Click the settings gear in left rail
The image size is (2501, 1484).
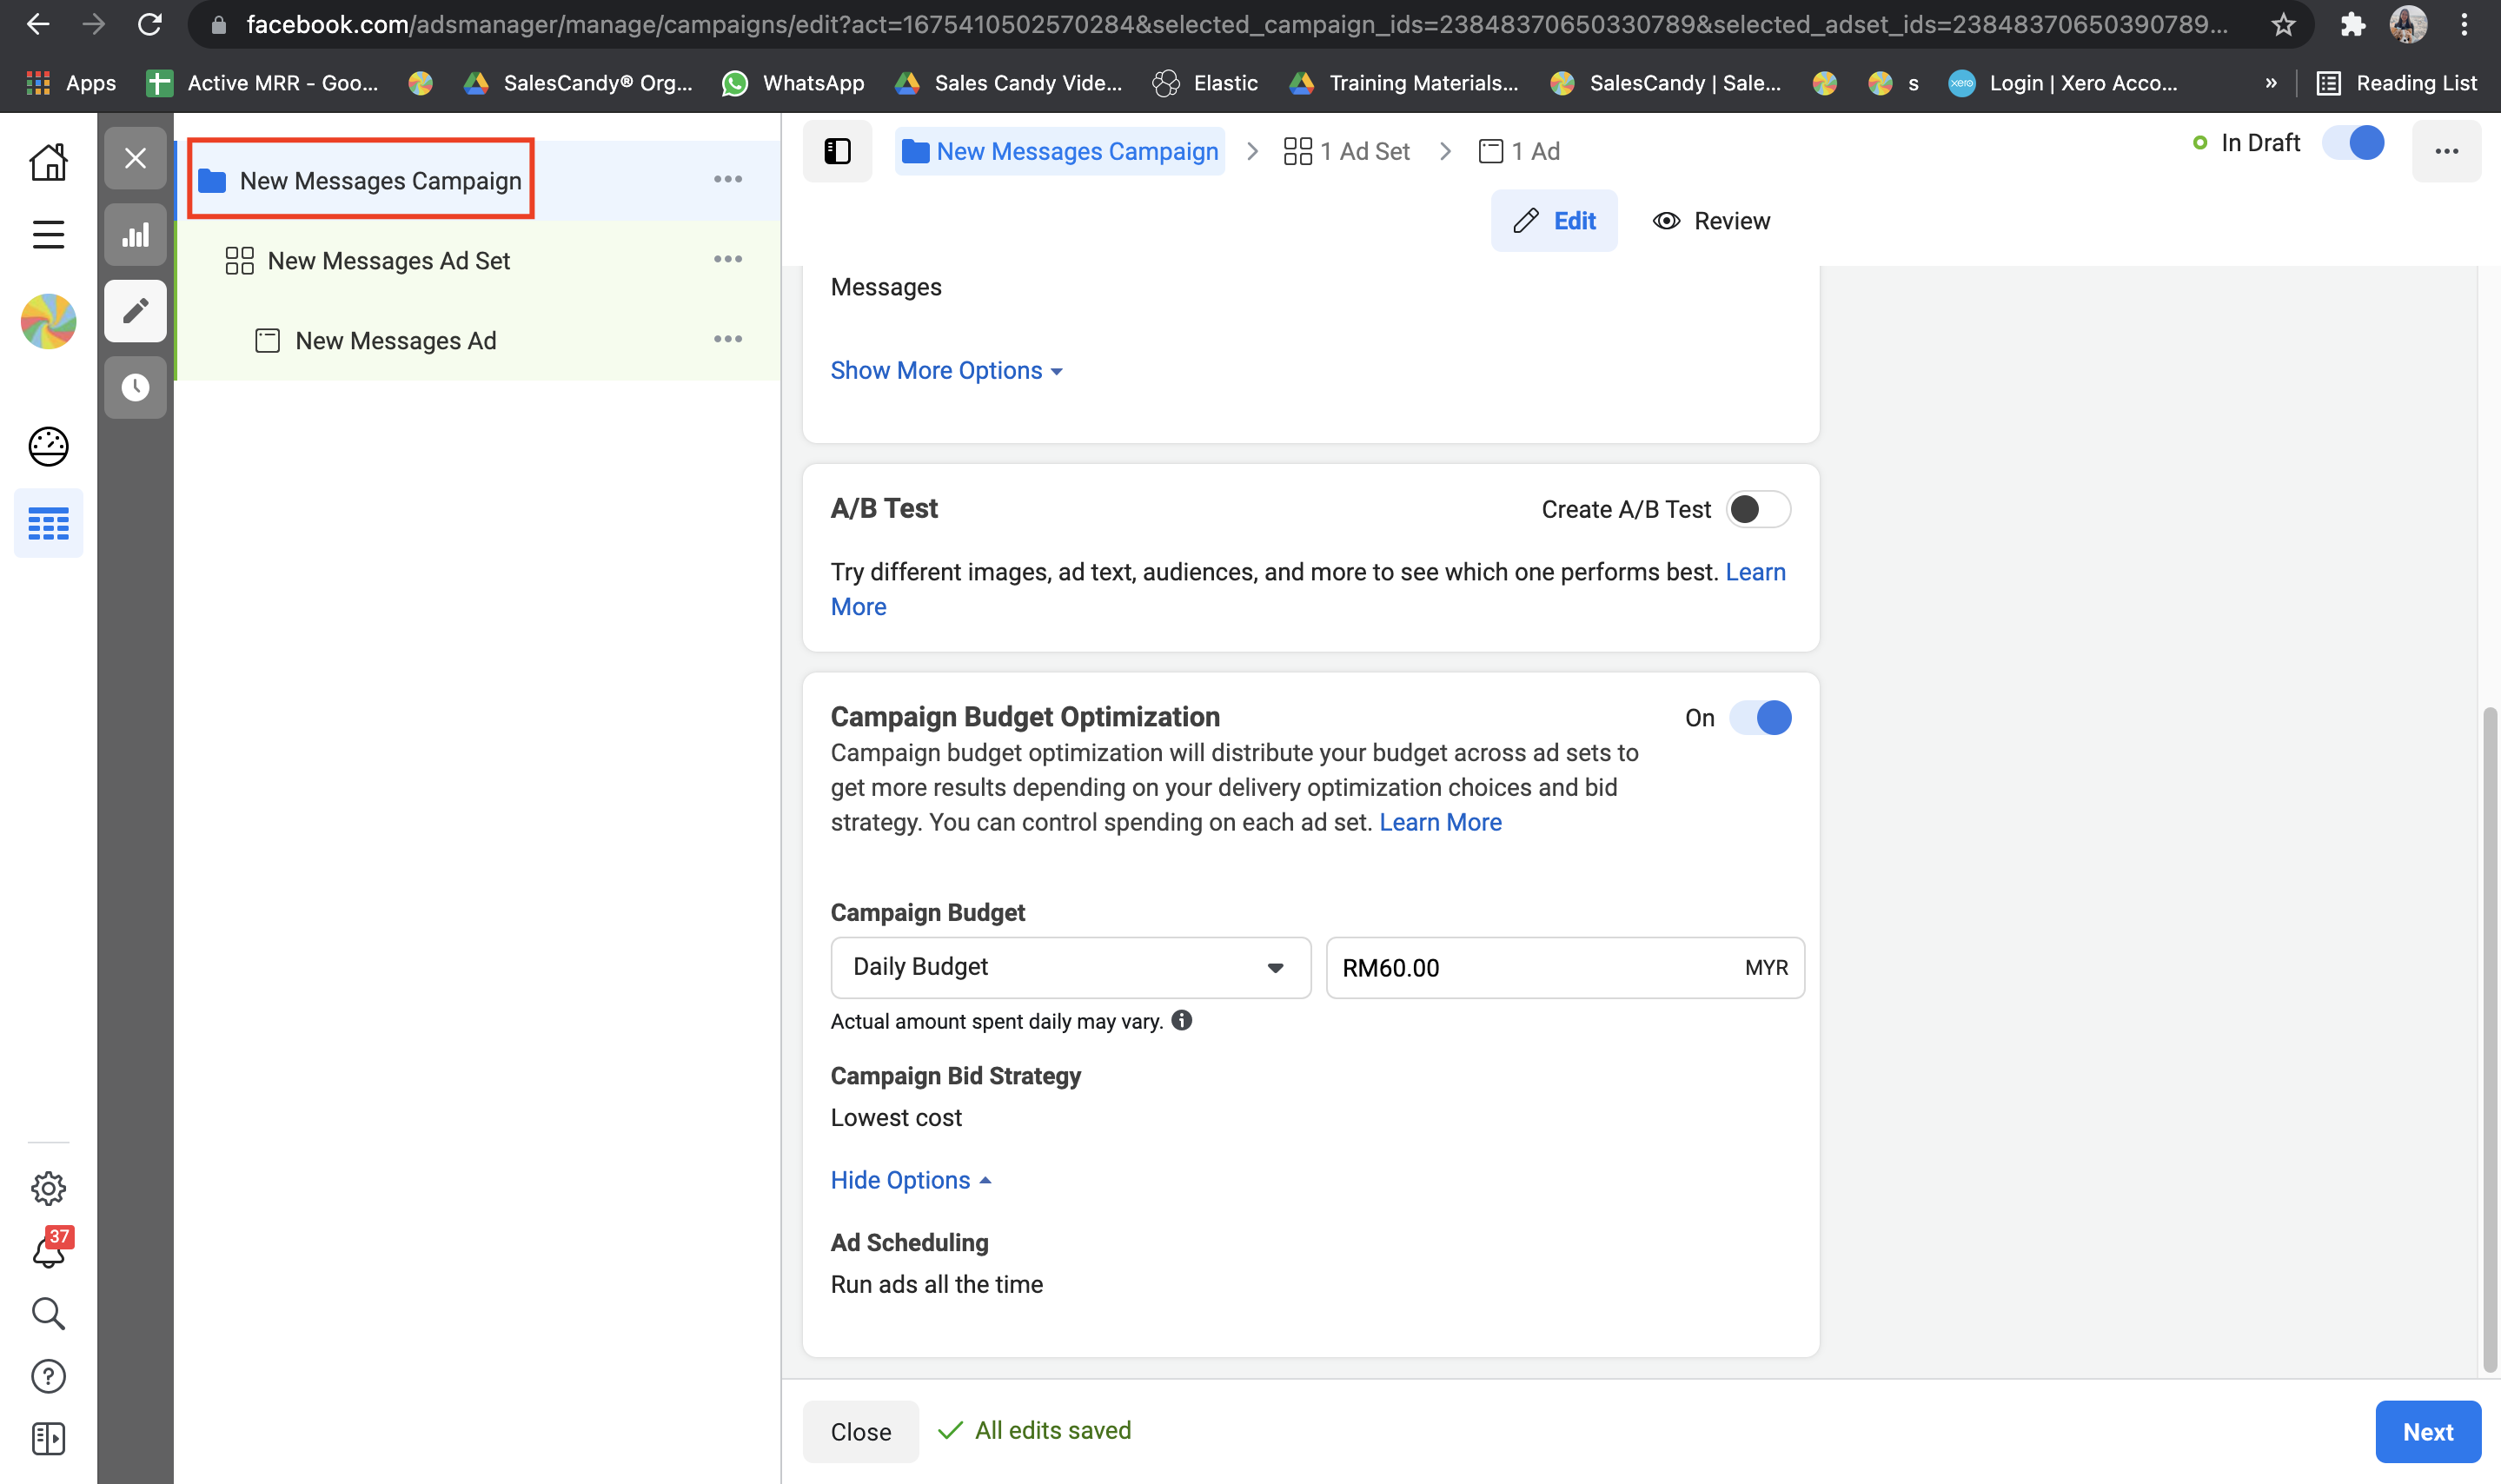[x=48, y=1188]
